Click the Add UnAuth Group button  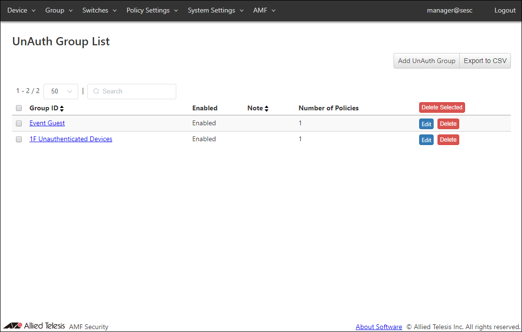click(x=426, y=61)
